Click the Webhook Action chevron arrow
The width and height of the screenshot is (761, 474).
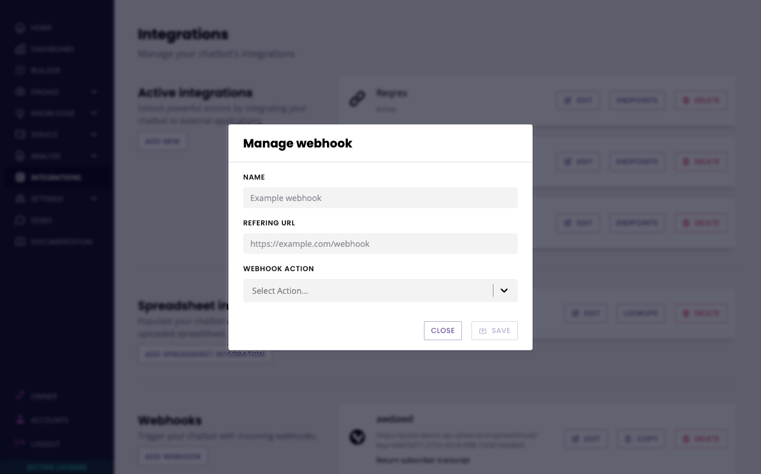point(504,291)
